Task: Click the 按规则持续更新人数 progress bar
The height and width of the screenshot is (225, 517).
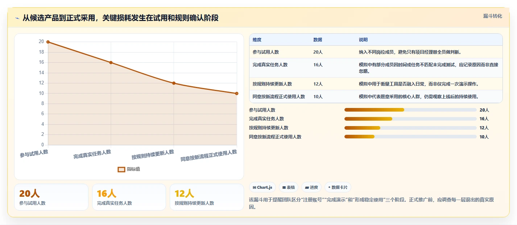Action: 410,128
